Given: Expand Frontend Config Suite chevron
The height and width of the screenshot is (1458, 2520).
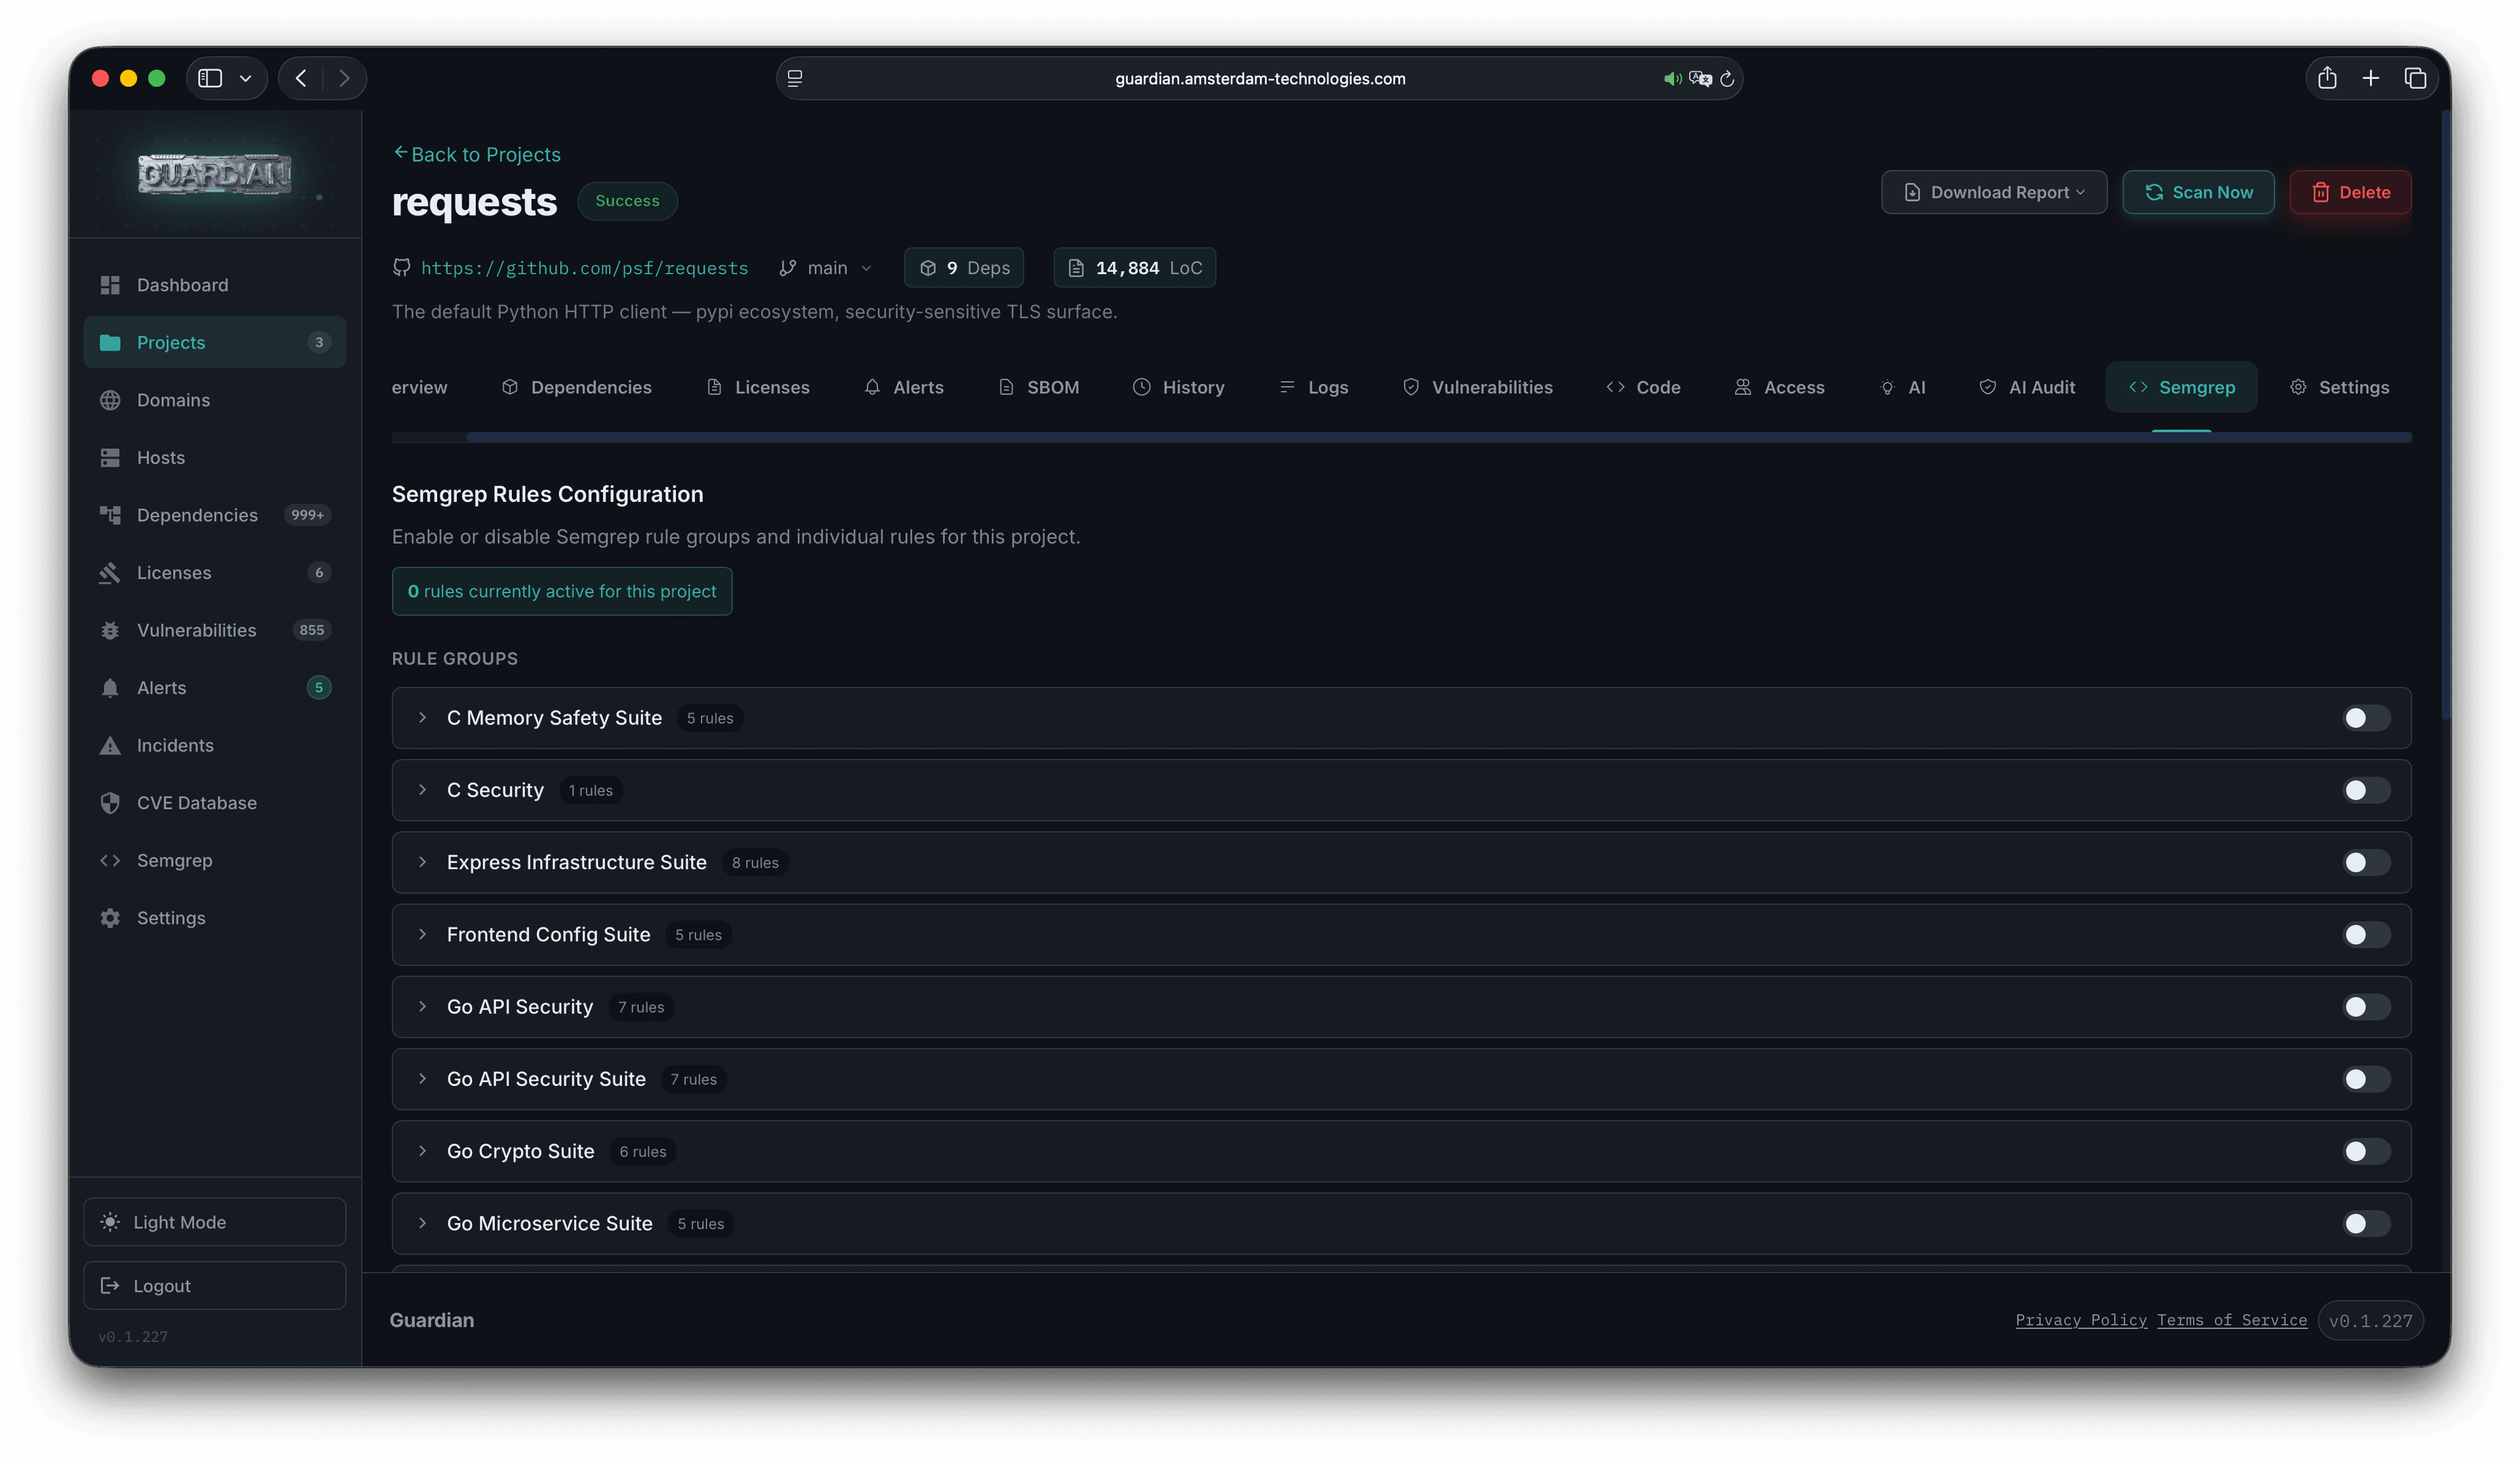Looking at the screenshot, I should point(422,934).
